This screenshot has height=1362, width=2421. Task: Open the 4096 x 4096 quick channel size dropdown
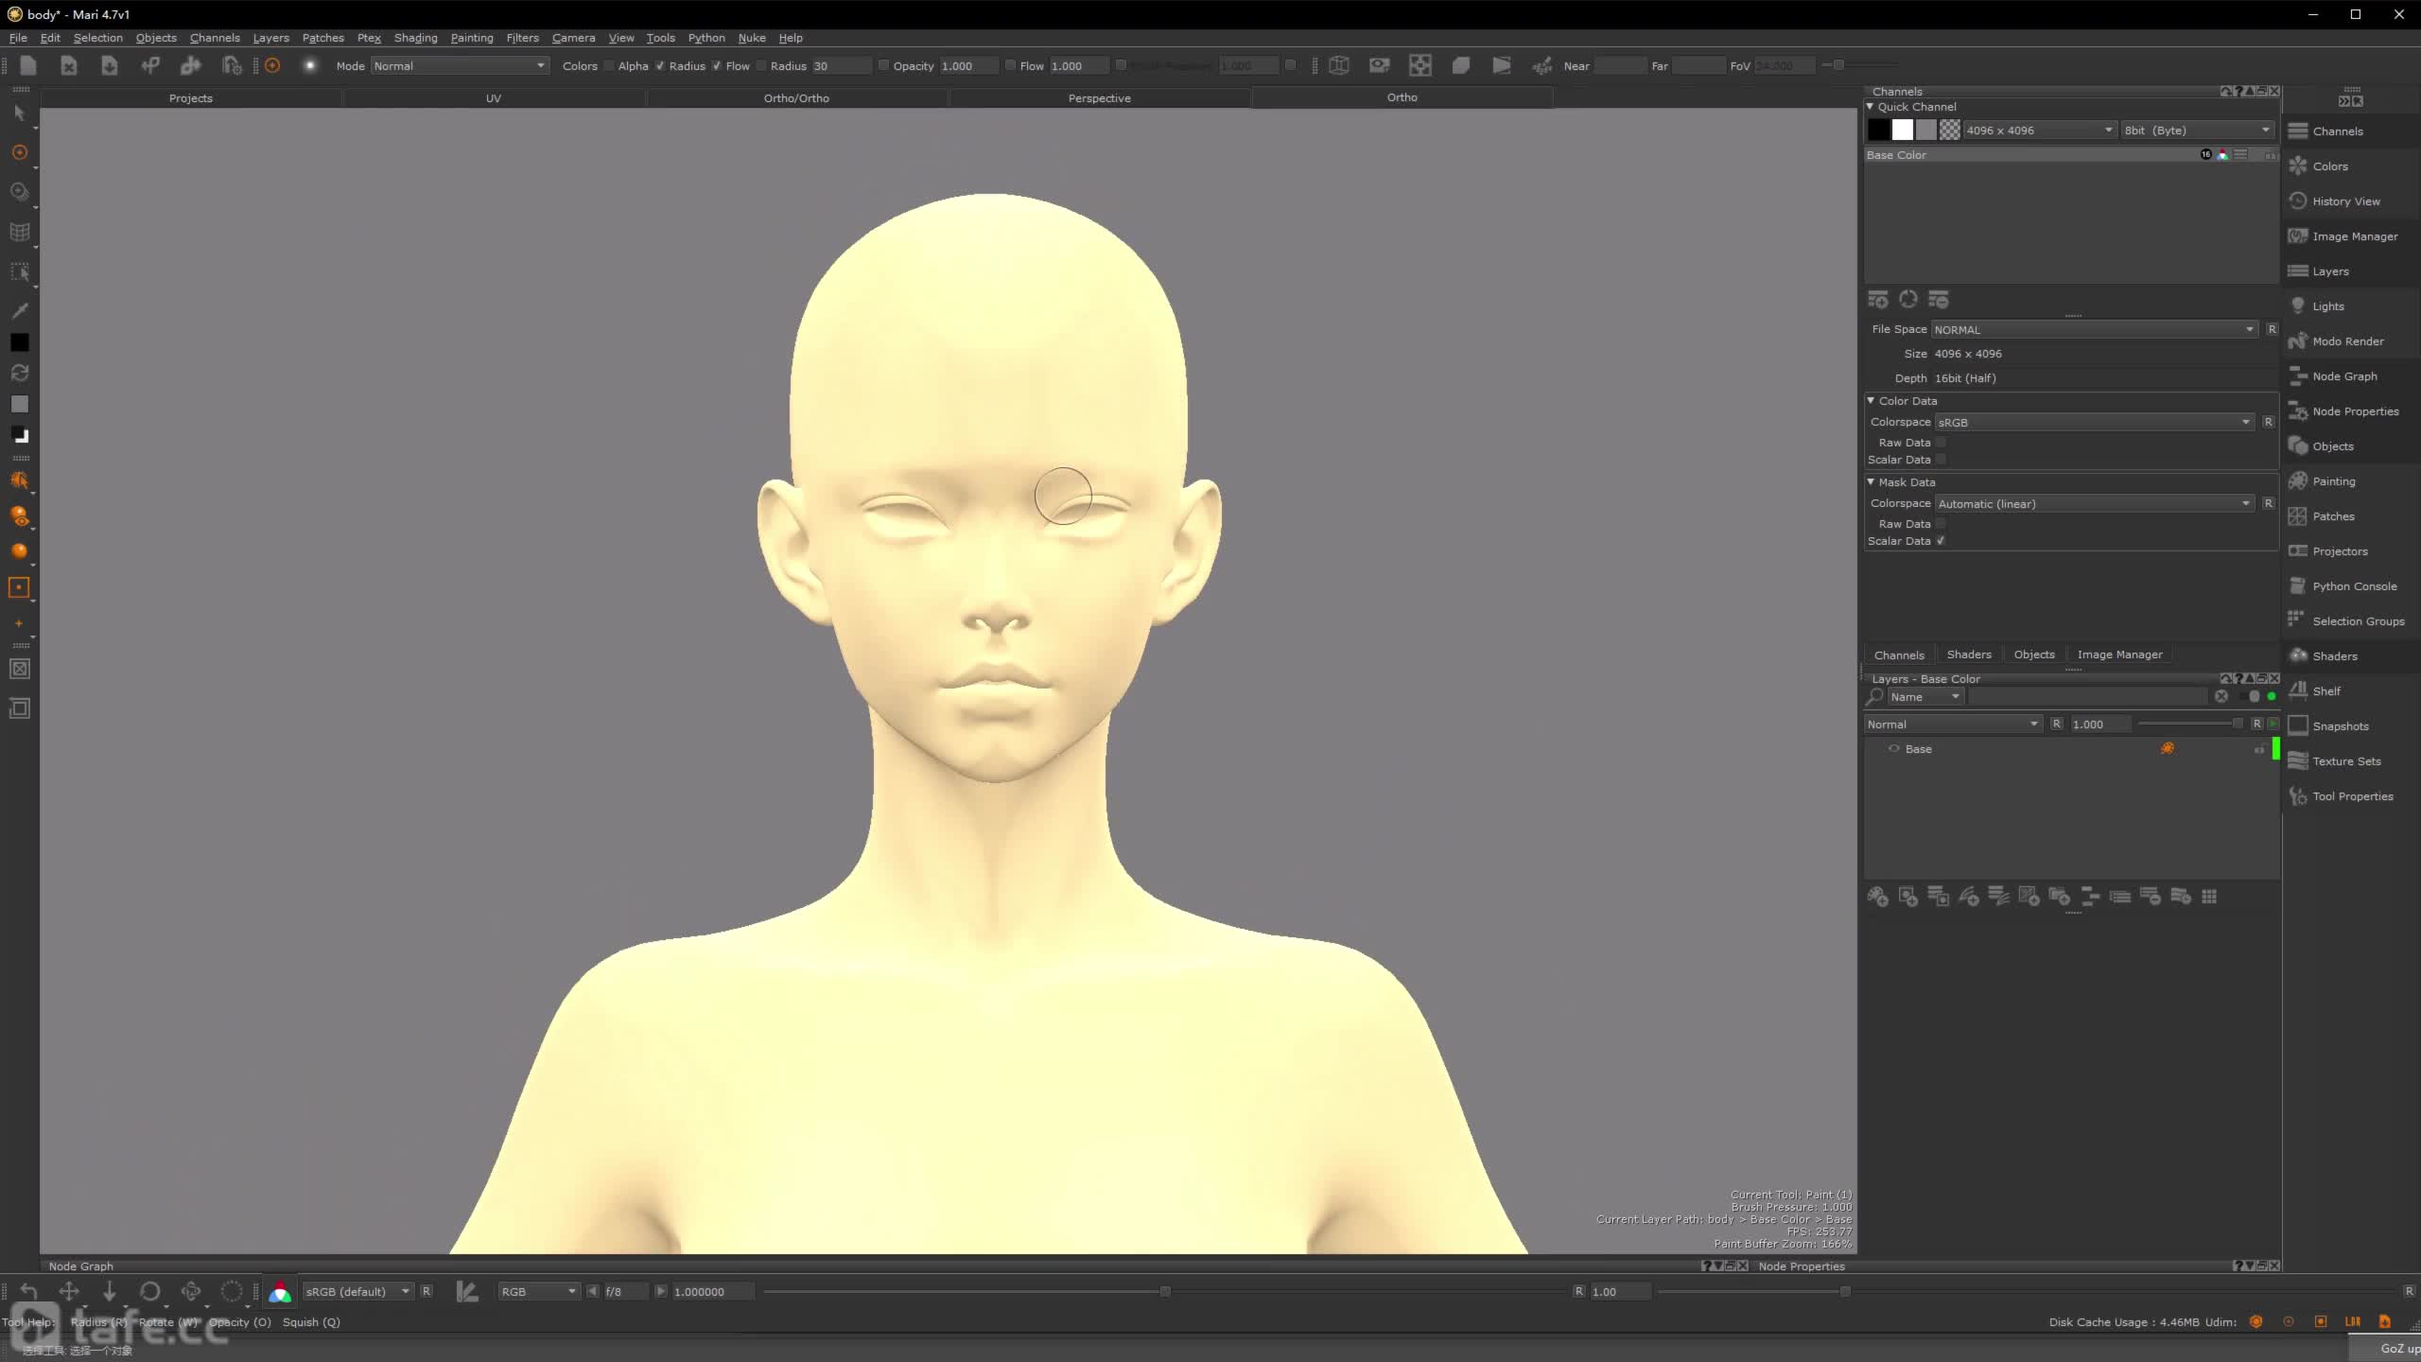point(2039,131)
